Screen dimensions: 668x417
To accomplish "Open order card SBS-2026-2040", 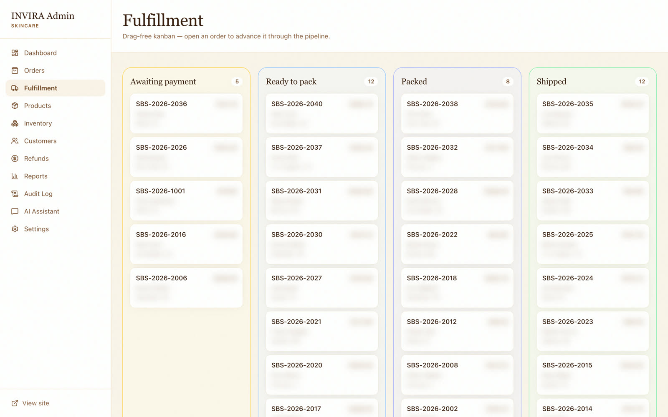I will point(322,113).
